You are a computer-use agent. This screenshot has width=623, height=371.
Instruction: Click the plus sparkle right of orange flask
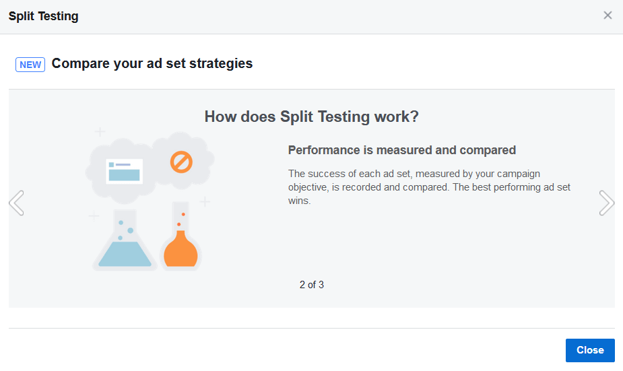tap(205, 202)
